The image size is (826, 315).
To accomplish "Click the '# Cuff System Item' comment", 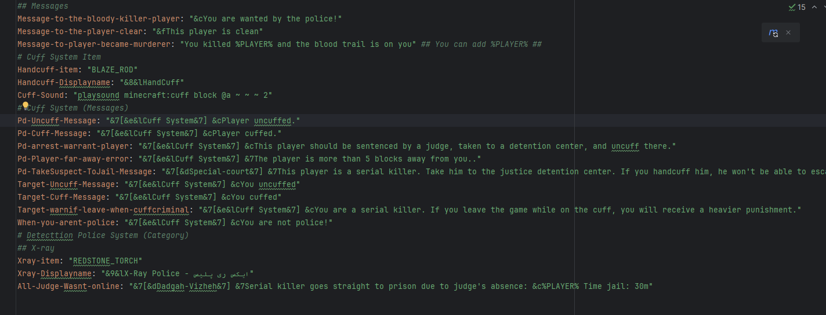I will tap(59, 57).
